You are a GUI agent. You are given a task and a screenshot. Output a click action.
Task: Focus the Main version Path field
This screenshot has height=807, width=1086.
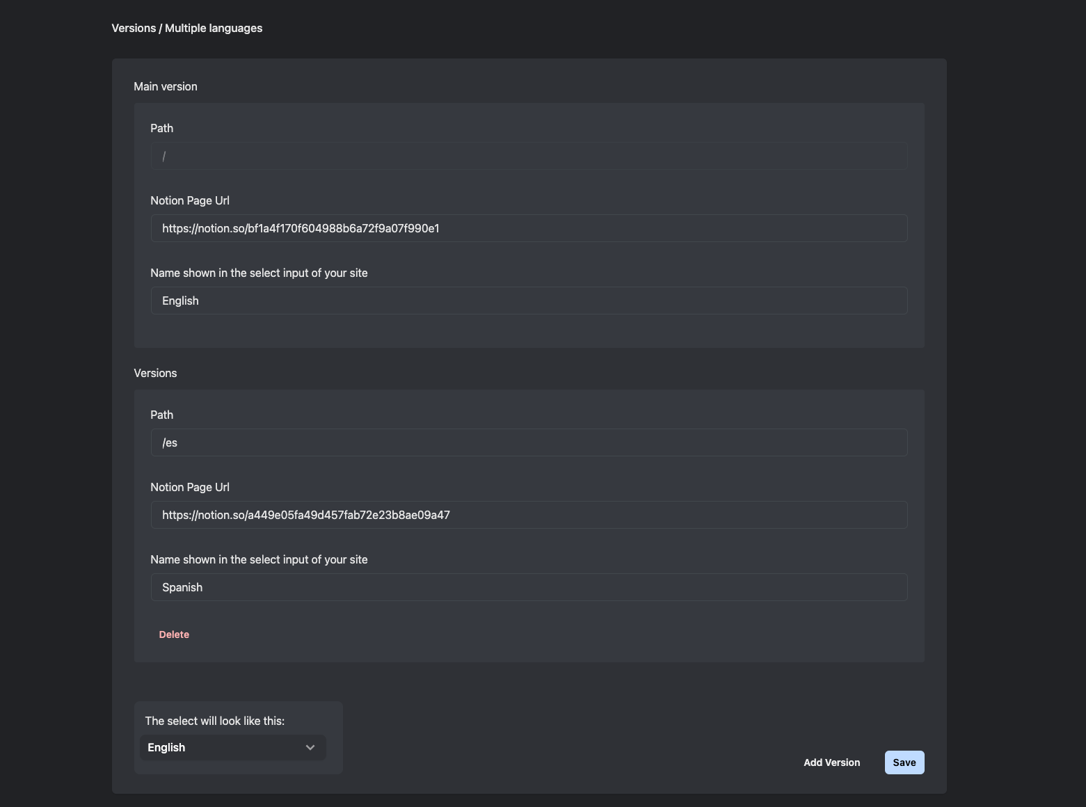(x=529, y=157)
